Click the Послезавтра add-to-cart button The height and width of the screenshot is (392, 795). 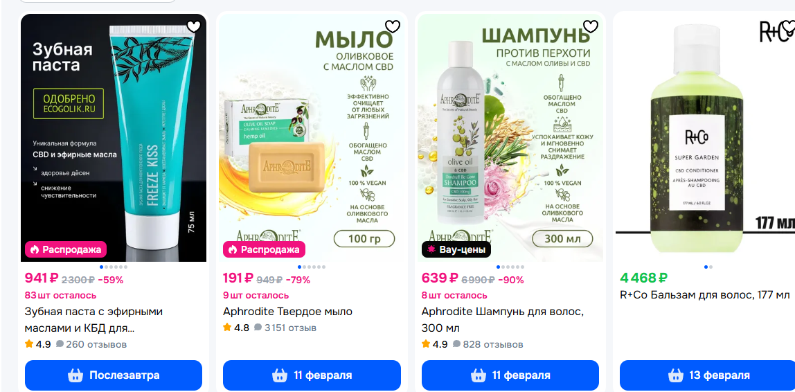tap(114, 375)
